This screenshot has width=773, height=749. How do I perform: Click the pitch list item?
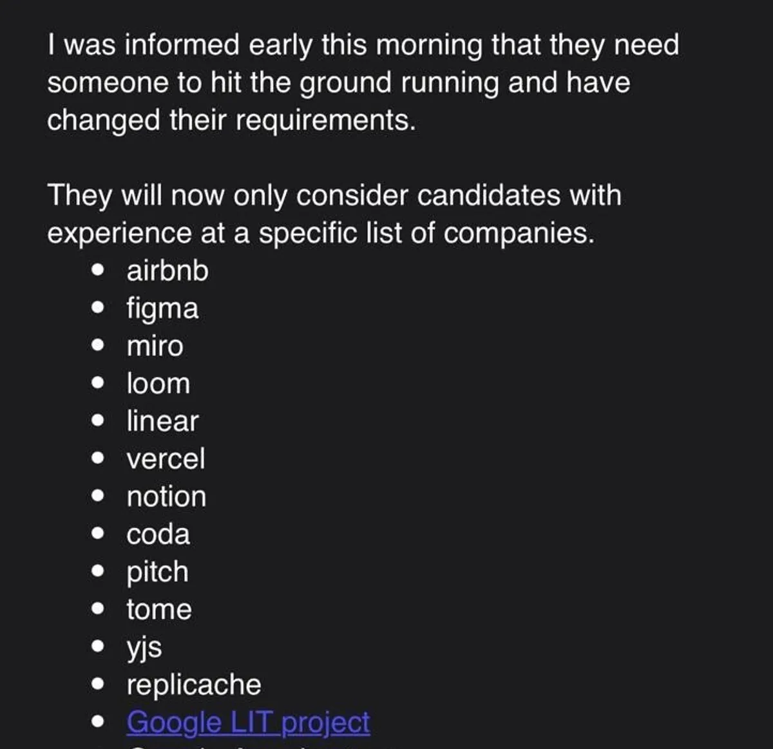point(157,572)
